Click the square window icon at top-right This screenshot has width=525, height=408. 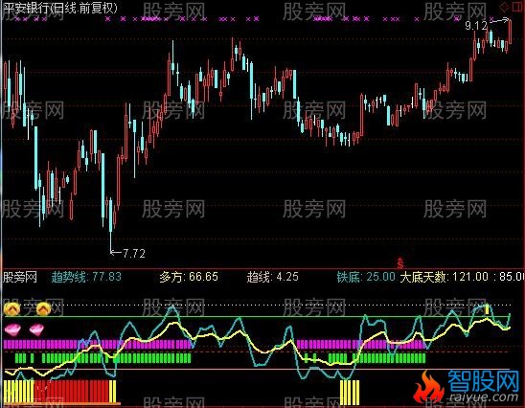click(516, 7)
